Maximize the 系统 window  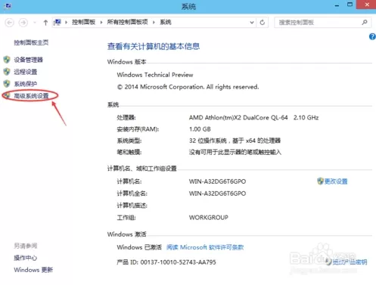point(350,5)
